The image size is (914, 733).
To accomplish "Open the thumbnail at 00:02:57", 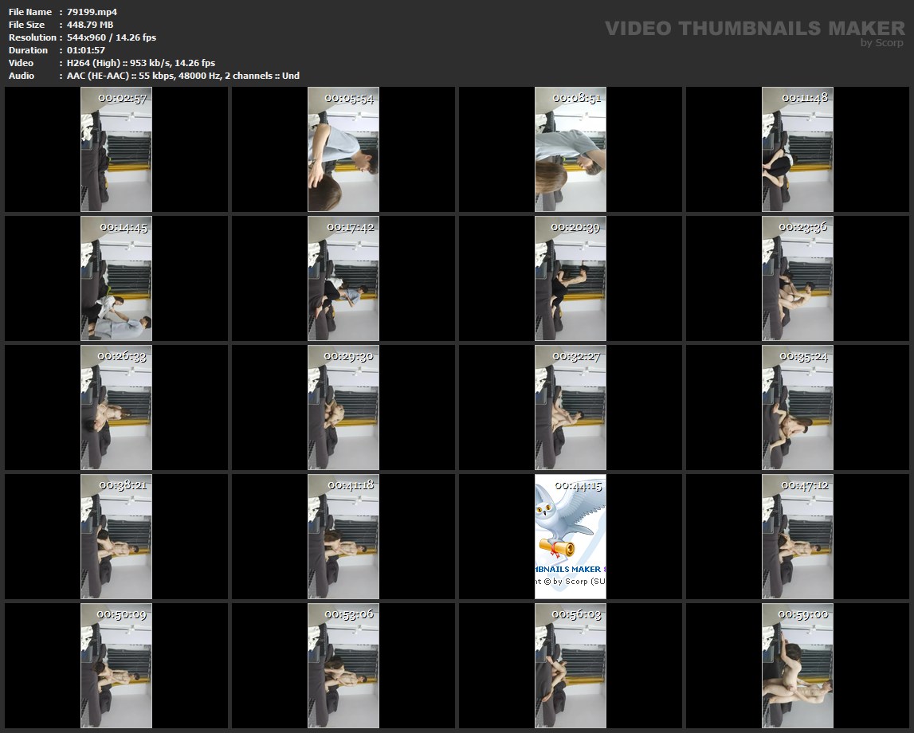I will 116,150.
